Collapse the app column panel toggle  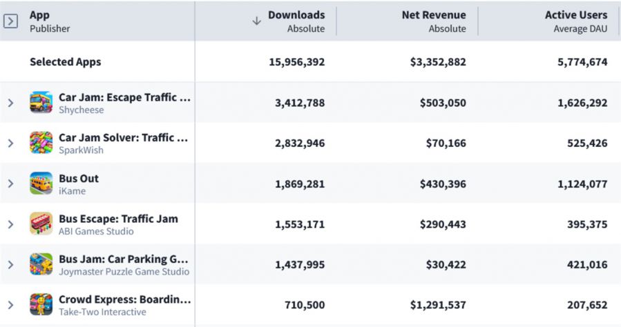coord(10,21)
